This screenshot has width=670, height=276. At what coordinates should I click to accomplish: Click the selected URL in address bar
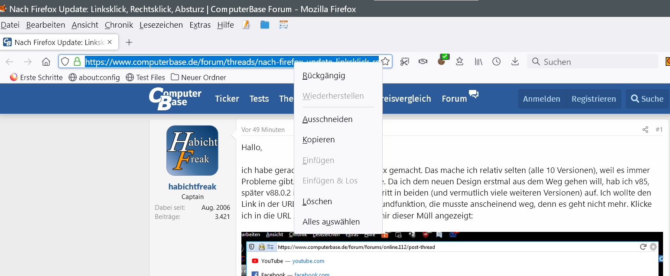[232, 62]
